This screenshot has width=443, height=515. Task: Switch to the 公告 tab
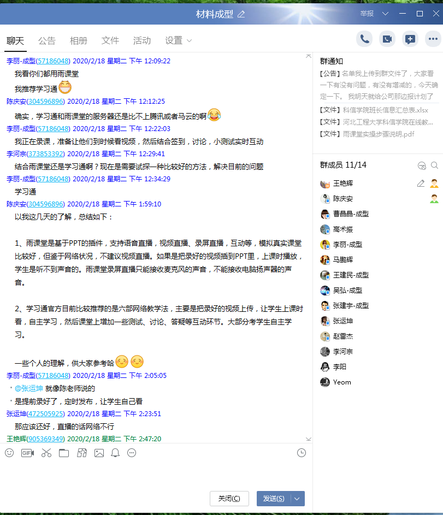(x=47, y=40)
